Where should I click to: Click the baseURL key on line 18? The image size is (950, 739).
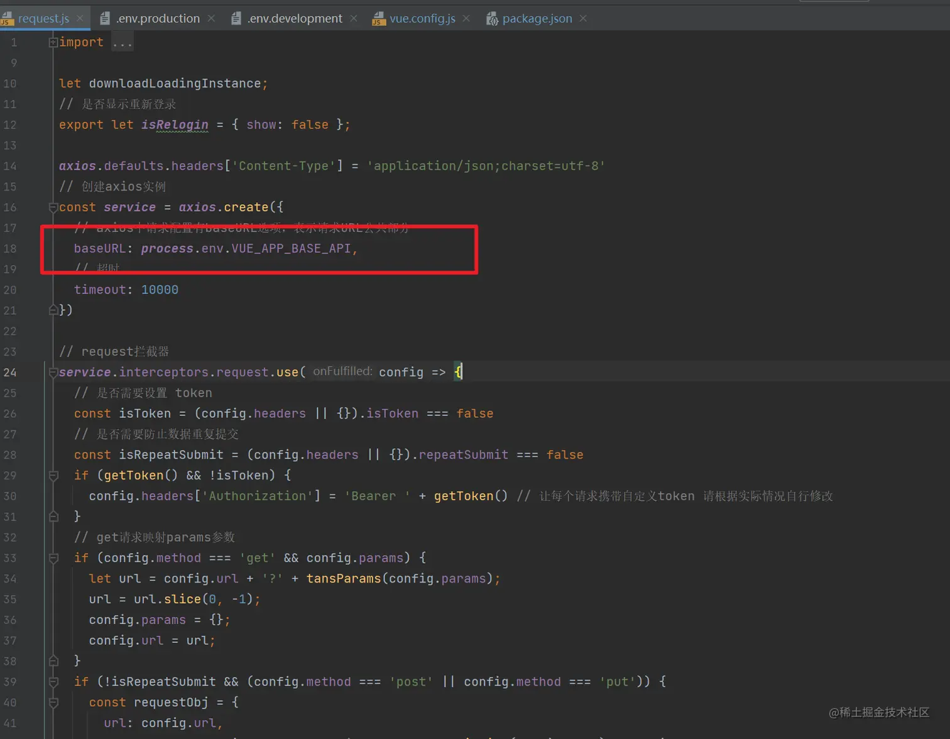(100, 248)
